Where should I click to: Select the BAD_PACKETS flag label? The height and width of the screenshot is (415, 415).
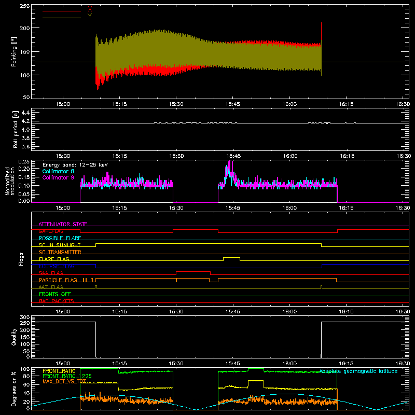(57, 301)
